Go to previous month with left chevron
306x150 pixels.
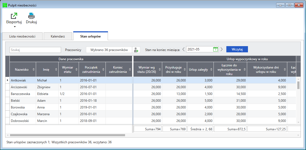coord(183,49)
